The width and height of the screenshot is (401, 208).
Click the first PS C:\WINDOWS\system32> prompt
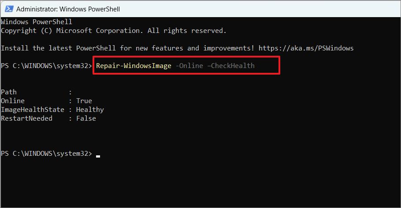click(x=46, y=66)
